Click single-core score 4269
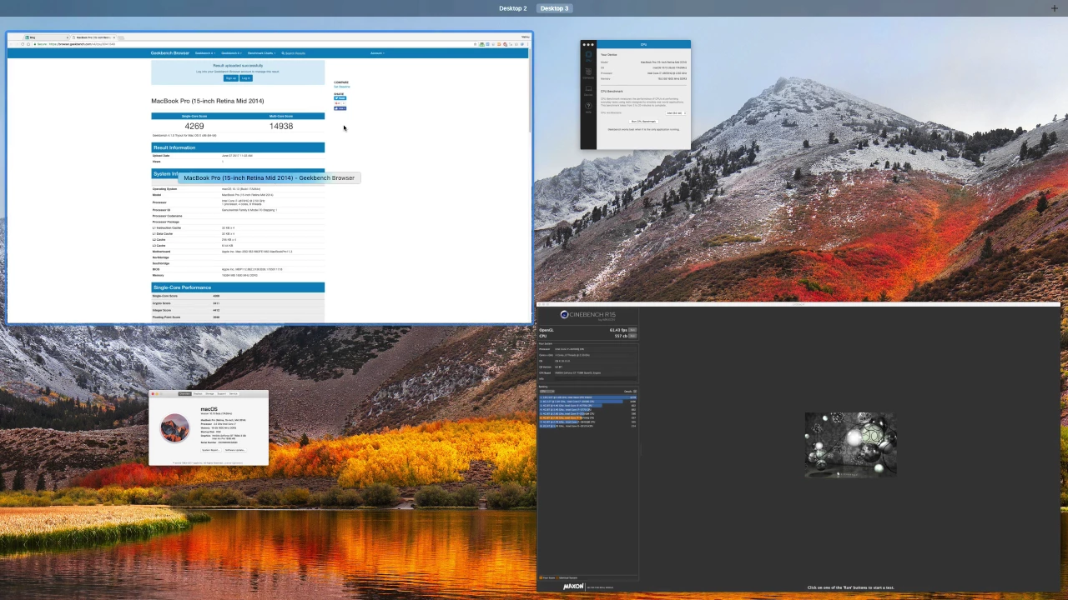The image size is (1068, 600). point(194,126)
